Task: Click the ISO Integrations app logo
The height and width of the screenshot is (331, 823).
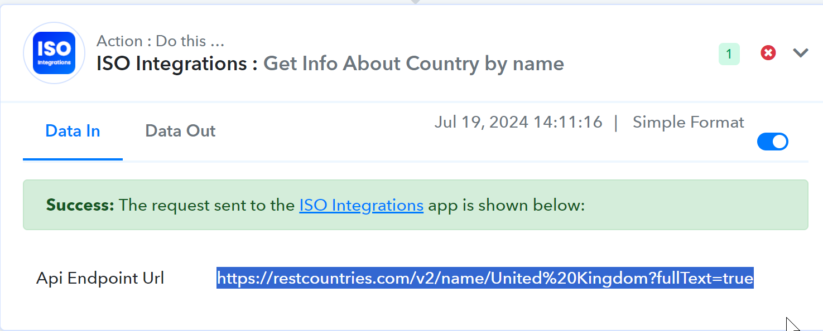Action: coord(54,53)
